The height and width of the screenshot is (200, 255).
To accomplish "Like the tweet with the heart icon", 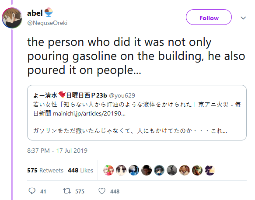I will (x=102, y=191).
